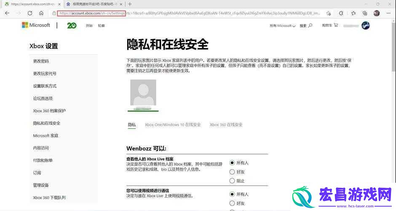Open 更改玩家代号 in sidebar
The image size is (396, 211).
(x=45, y=73)
